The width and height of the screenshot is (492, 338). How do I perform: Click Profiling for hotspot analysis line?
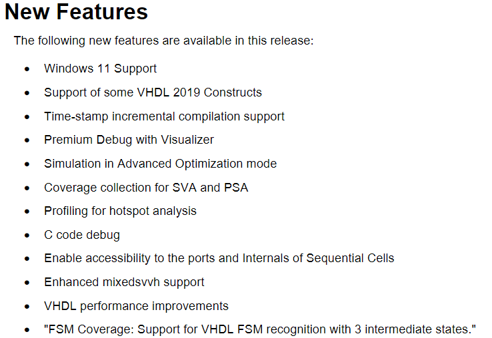click(120, 211)
